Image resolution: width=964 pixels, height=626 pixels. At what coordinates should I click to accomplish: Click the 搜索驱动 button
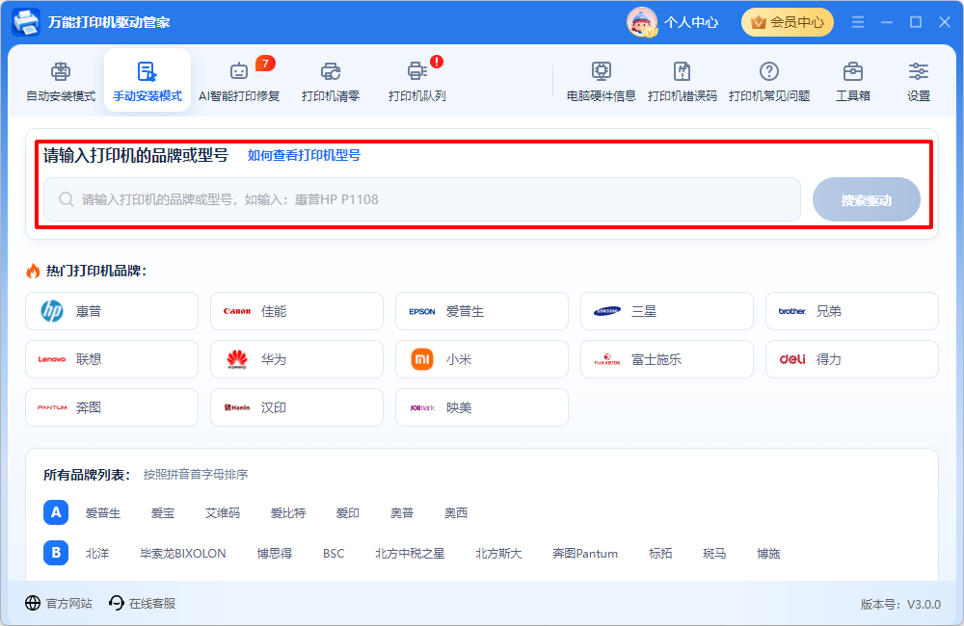[x=867, y=199]
